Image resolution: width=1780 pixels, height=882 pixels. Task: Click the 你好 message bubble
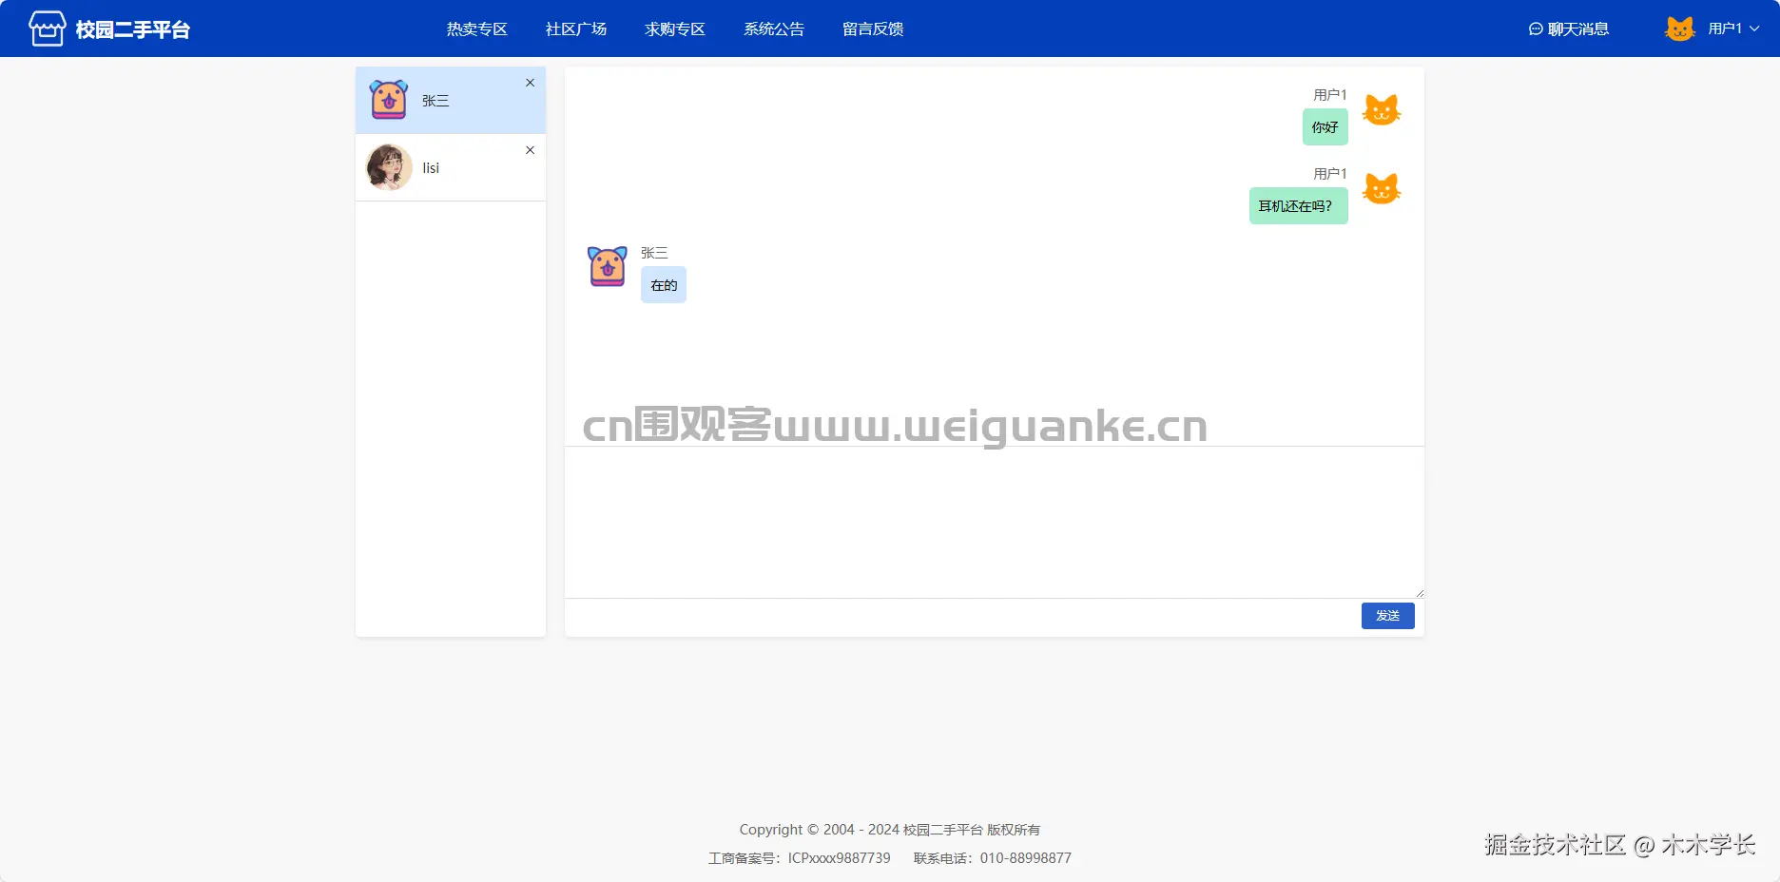coord(1325,127)
